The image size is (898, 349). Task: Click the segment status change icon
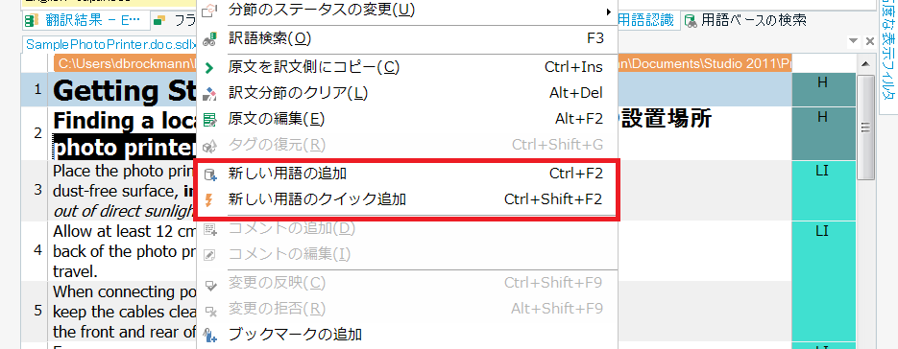[x=210, y=10]
